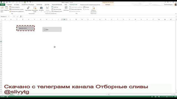Viewport: 177px width, 99px height.
Task: Open the Data (Данные) tab
Action: [x=47, y=5]
